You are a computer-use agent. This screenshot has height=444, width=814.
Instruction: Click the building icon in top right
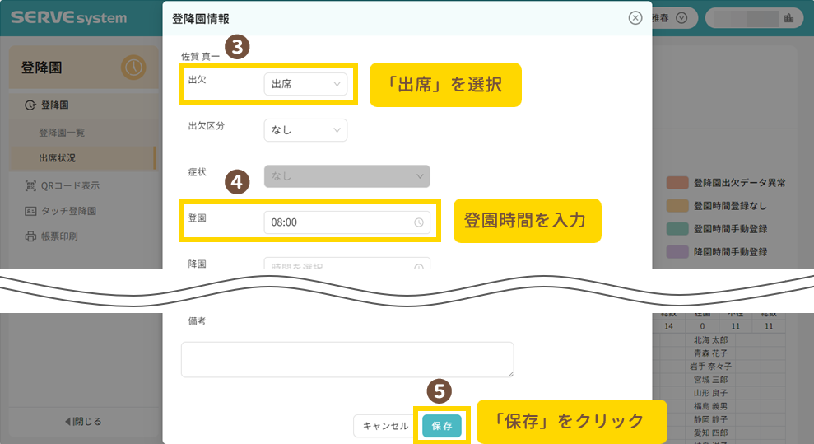pos(788,18)
